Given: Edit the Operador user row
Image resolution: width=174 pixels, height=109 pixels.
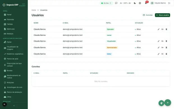Looking at the screenshot, I should (159, 29).
